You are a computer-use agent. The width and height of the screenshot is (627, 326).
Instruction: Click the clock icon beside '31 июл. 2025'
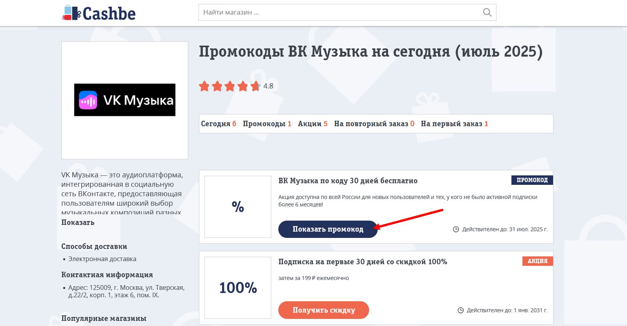[456, 229]
